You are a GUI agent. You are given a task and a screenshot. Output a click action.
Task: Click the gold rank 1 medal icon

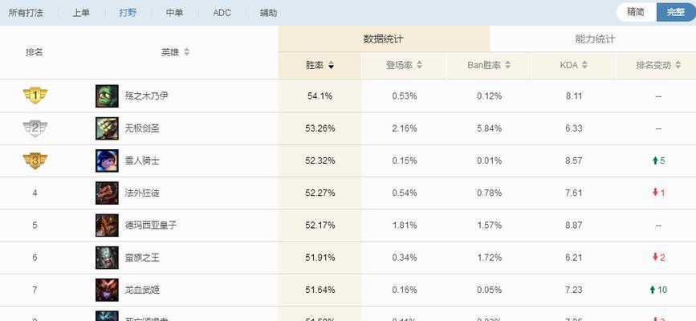35,95
